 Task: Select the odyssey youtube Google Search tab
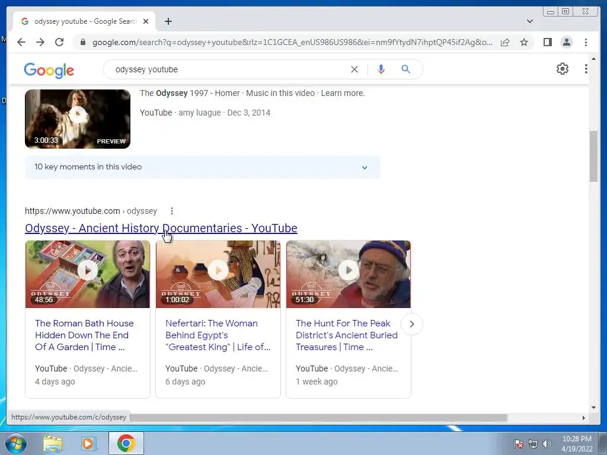(x=84, y=21)
